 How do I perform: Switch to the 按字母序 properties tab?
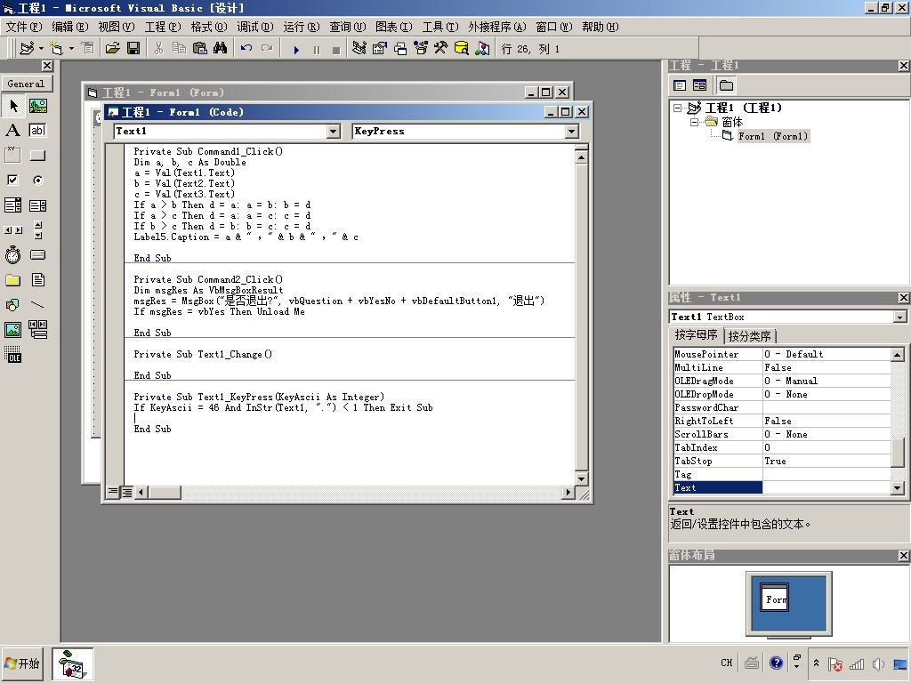coord(696,335)
